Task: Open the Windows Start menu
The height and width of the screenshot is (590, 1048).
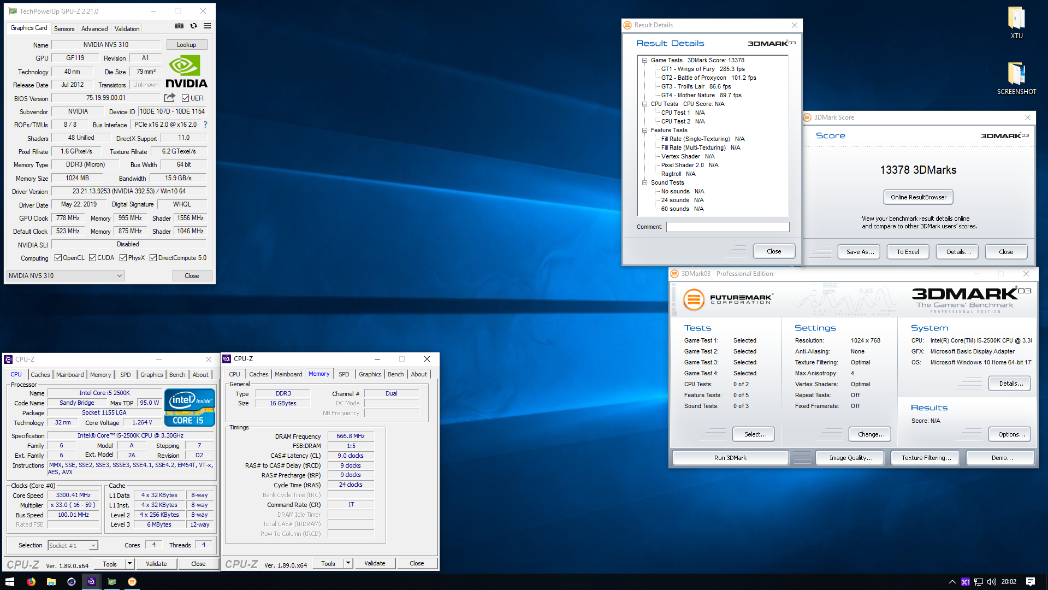Action: coord(9,582)
